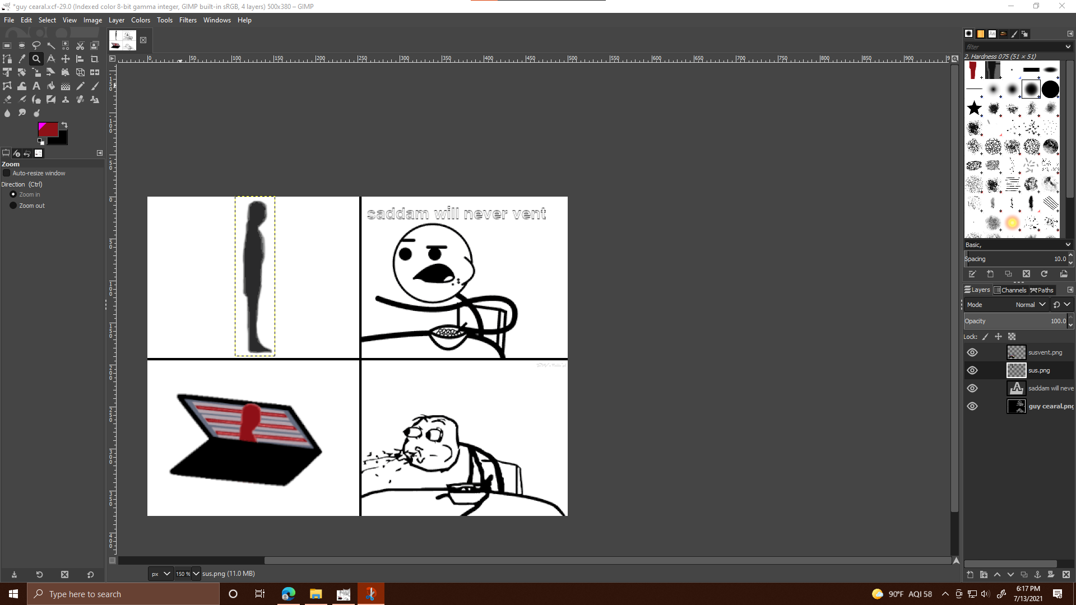
Task: Hide the susvent.png layer
Action: click(972, 352)
